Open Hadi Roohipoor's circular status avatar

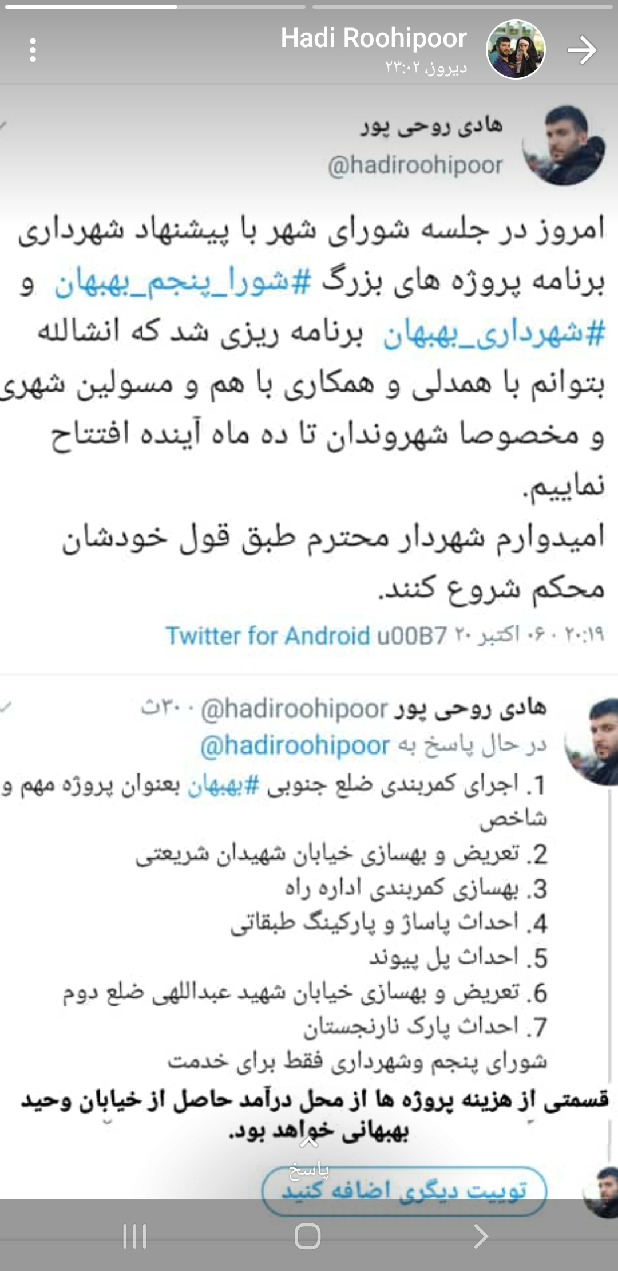click(x=516, y=49)
